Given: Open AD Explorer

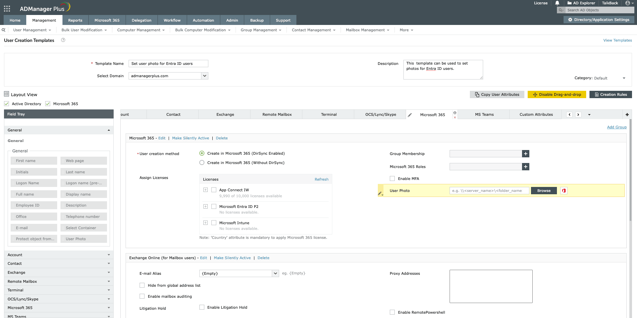Looking at the screenshot, I should pyautogui.click(x=581, y=3).
